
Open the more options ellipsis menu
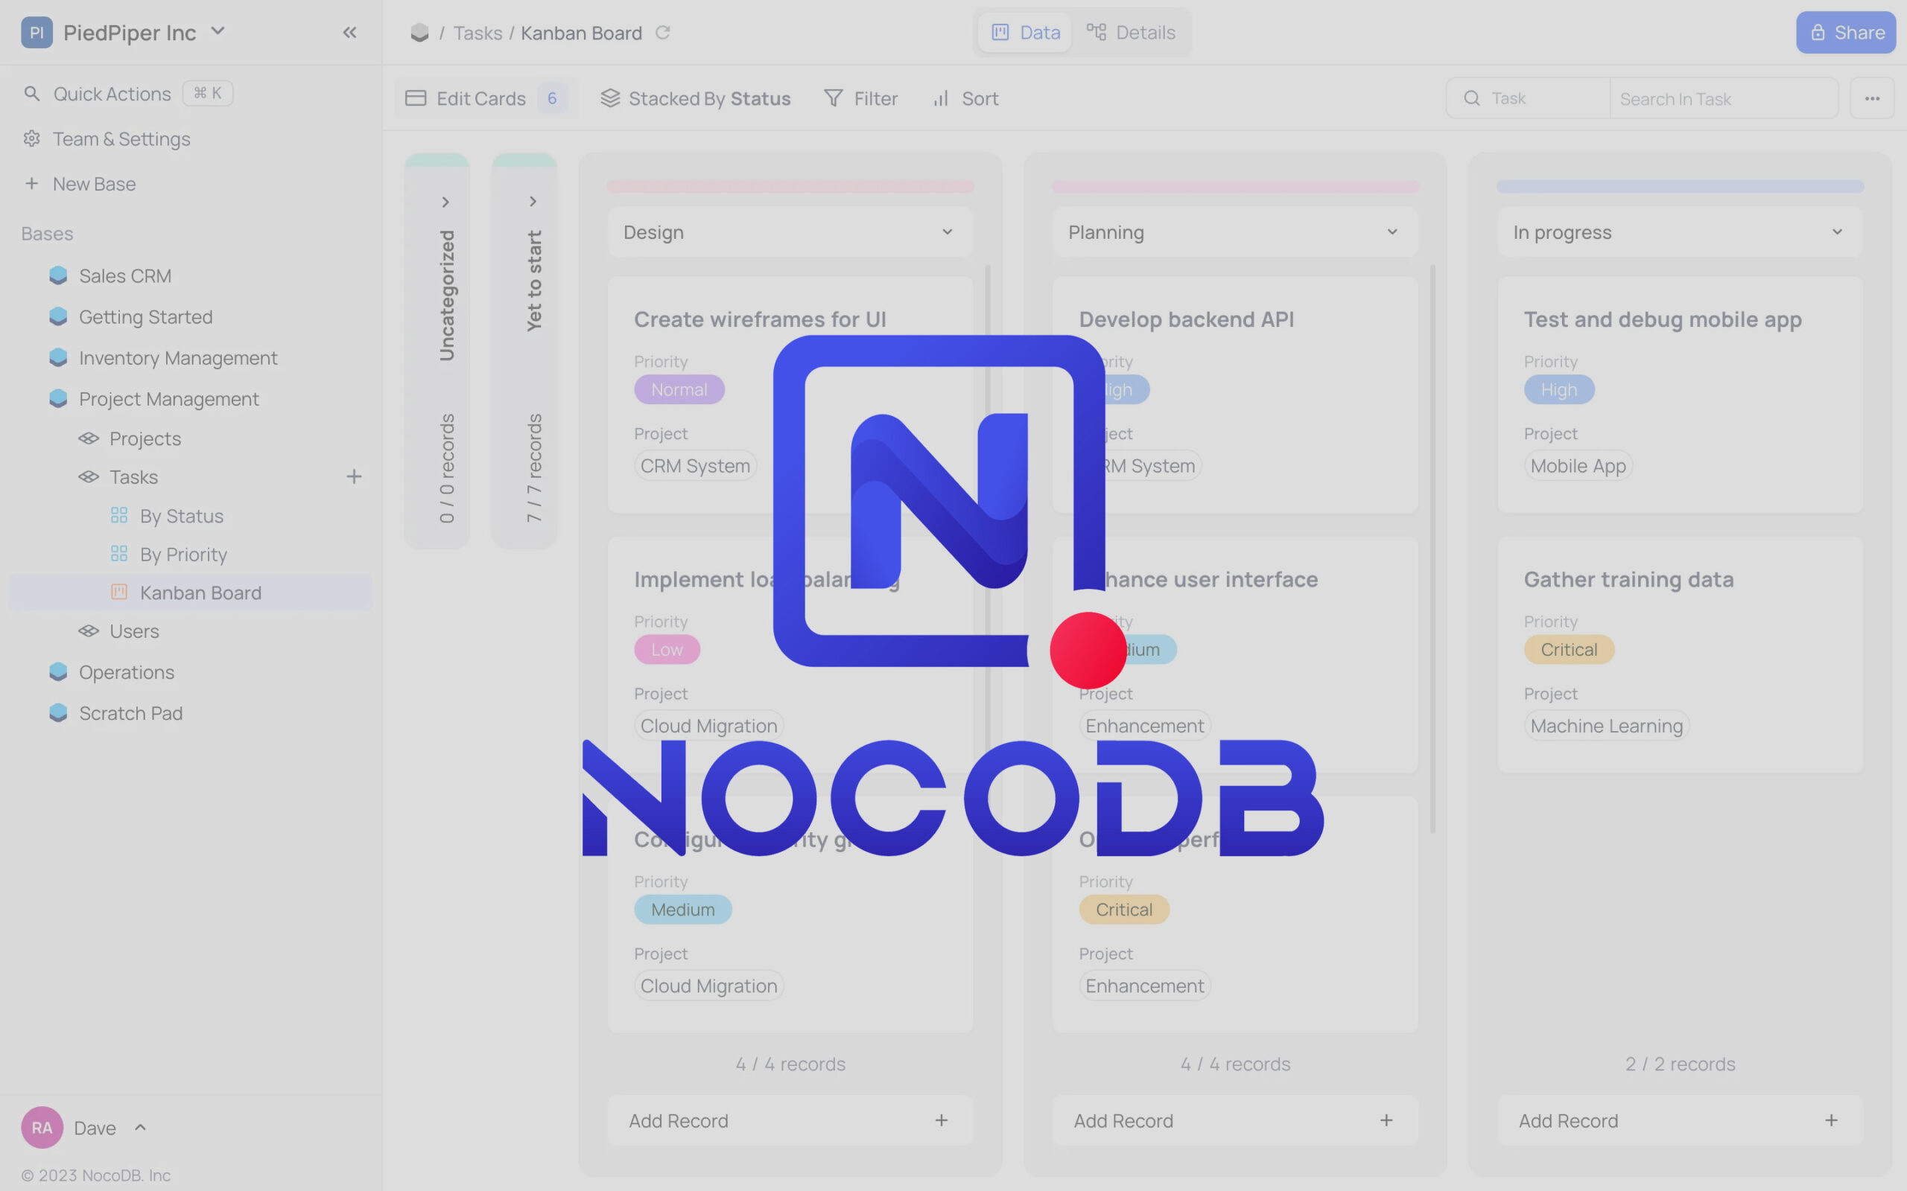[1871, 98]
